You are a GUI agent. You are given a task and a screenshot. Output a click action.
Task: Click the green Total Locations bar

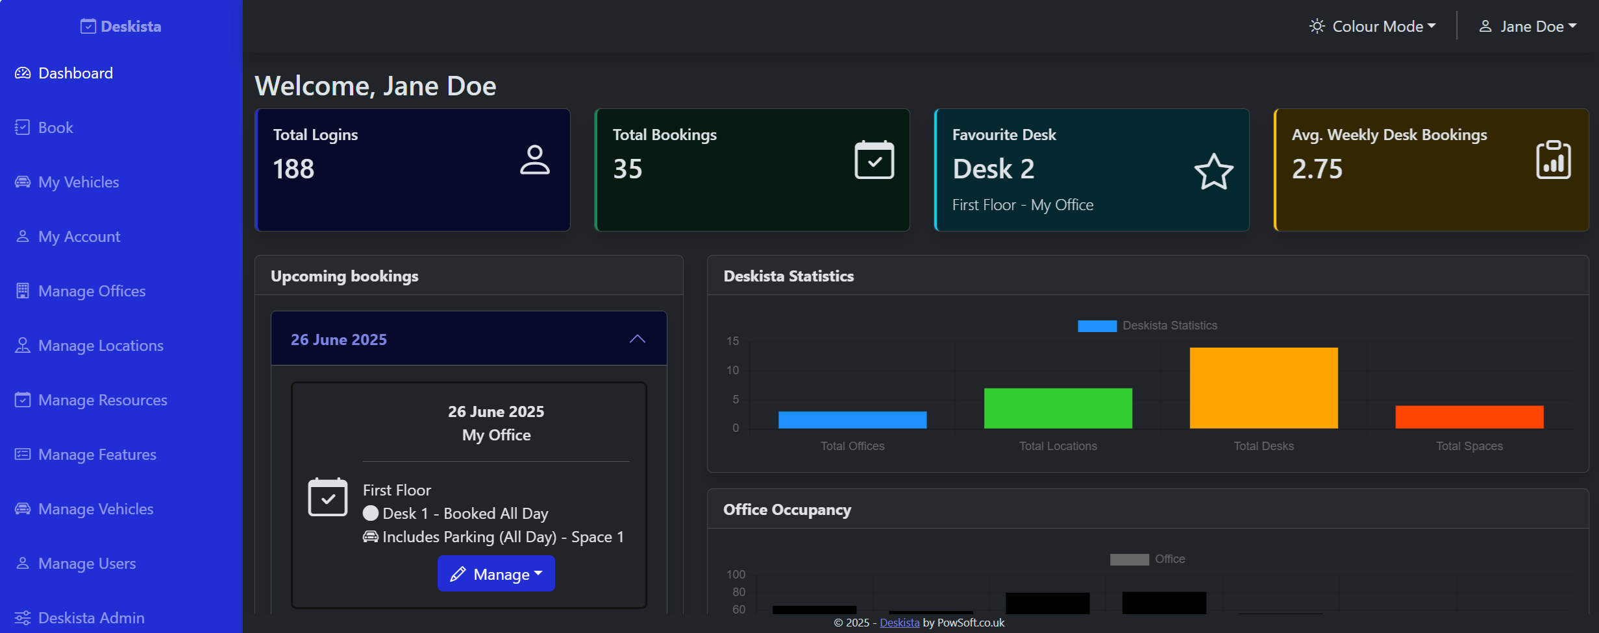point(1058,408)
